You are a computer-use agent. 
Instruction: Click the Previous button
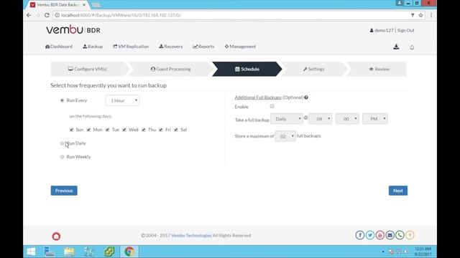point(64,191)
